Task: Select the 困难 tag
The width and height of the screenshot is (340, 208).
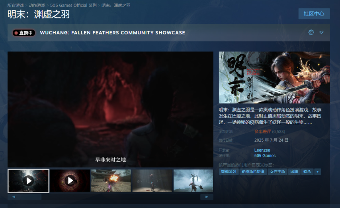Action: pos(294,172)
